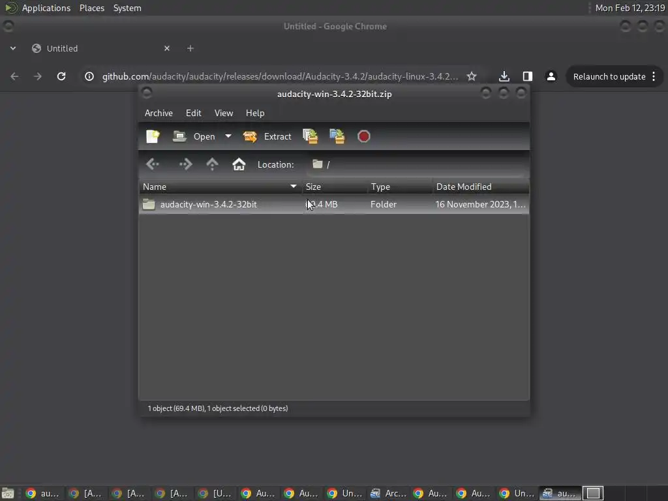
Task: Open the View menu in archive manager
Action: 224,113
